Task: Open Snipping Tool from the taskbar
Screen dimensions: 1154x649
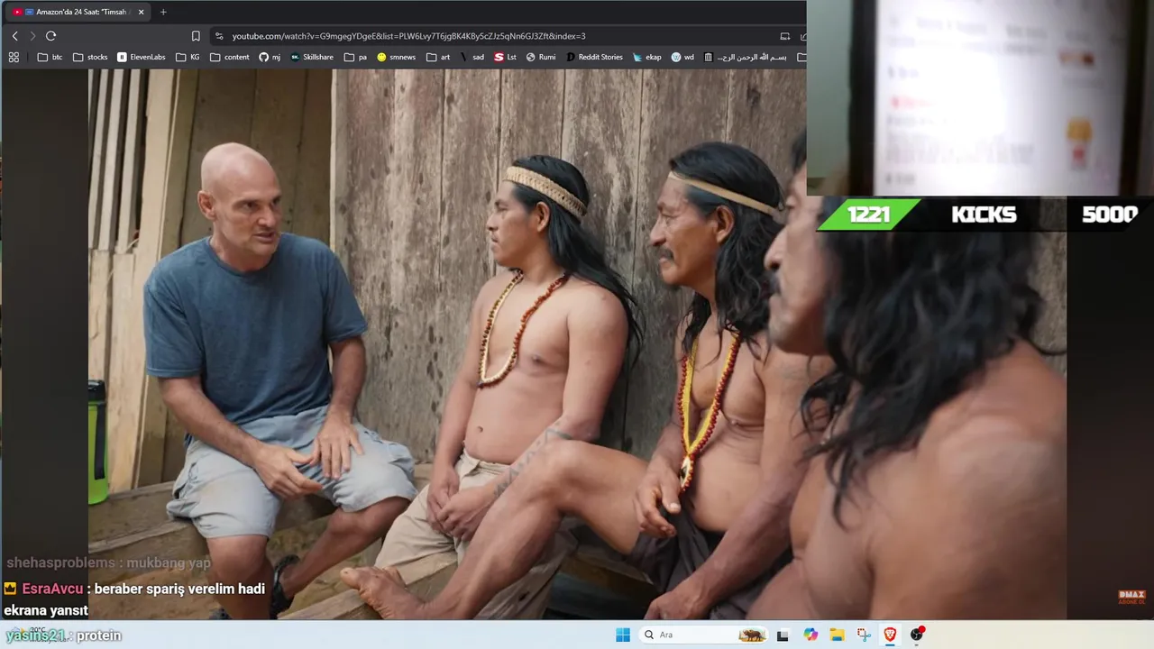Action: pyautogui.click(x=864, y=635)
